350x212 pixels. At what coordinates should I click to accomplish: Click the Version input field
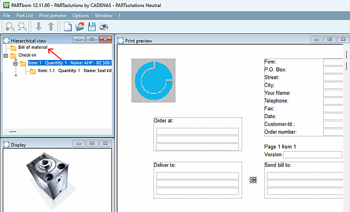(x=313, y=154)
